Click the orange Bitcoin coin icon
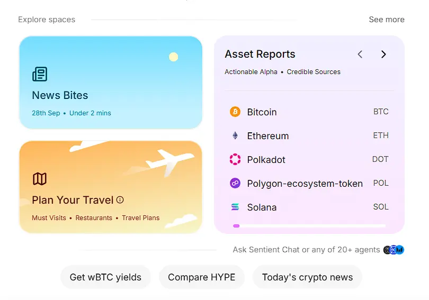 point(235,112)
